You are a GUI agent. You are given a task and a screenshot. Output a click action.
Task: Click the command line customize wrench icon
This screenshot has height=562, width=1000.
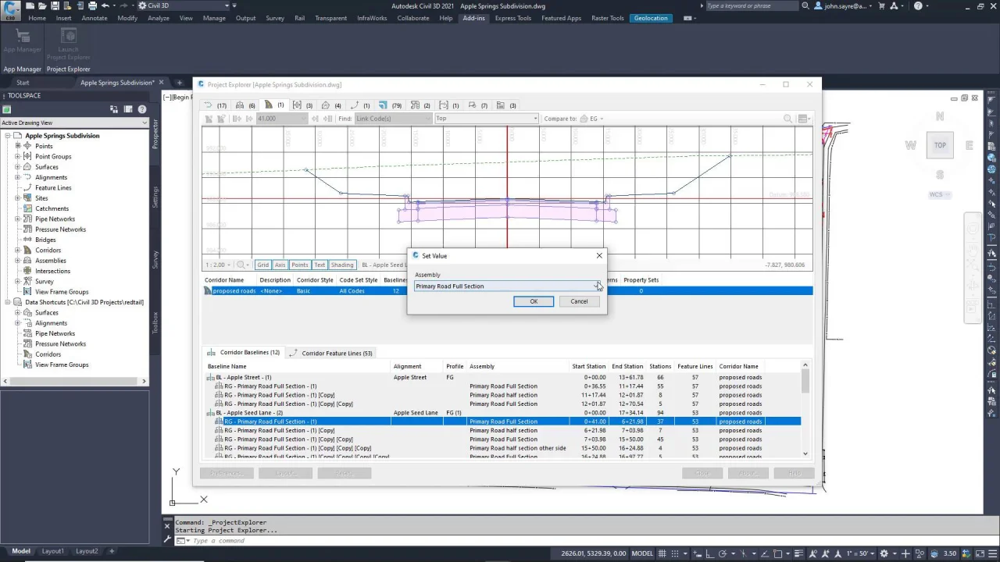coord(168,540)
